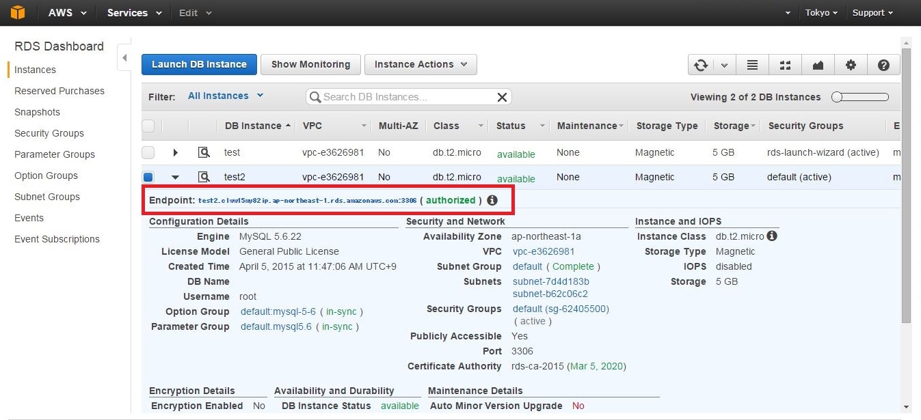The image size is (921, 420).
Task: Collapse the test2 instance row details
Action: (176, 178)
